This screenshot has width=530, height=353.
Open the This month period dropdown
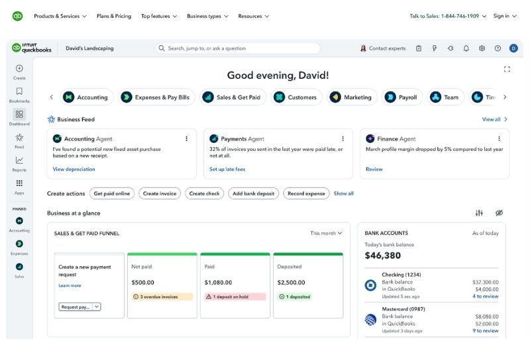pos(326,233)
